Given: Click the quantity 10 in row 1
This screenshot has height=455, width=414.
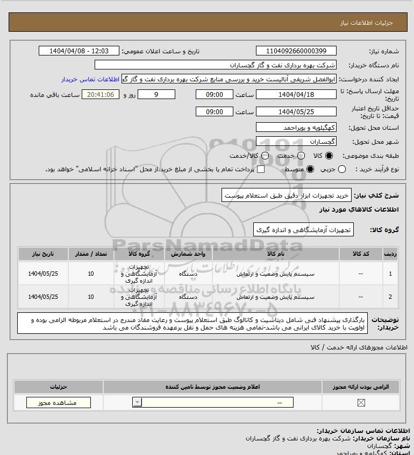Looking at the screenshot, I should [x=91, y=274].
